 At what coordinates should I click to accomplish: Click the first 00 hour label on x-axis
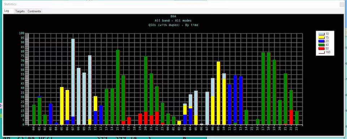(34, 128)
